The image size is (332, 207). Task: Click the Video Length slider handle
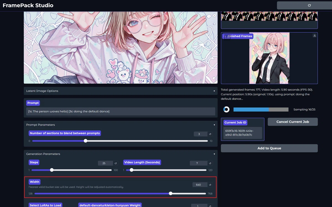131,170
